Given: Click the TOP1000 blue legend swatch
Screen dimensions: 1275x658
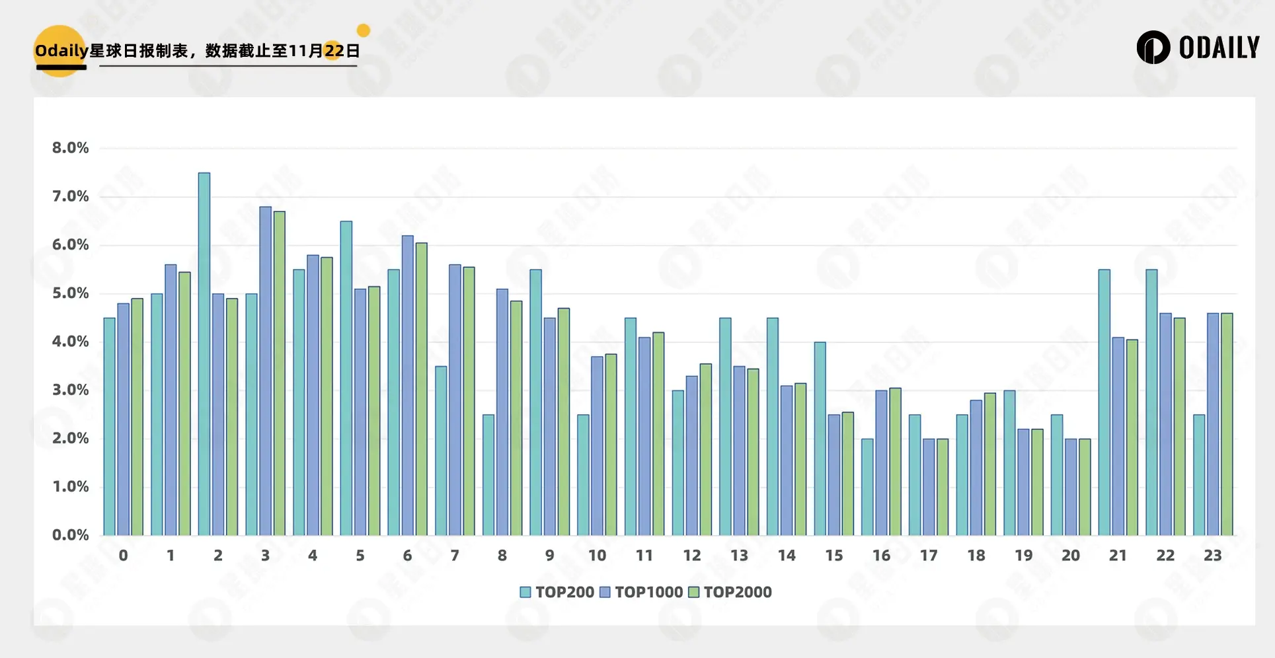Looking at the screenshot, I should 605,592.
